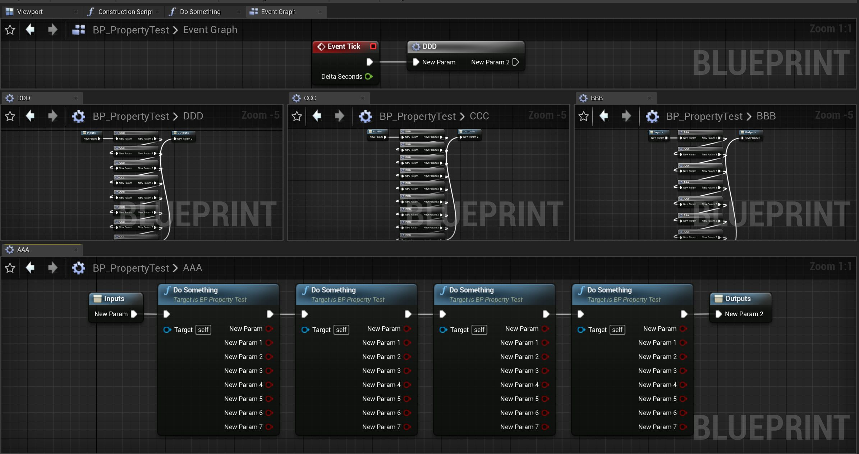Close the DDD tab
The image size is (859, 454).
(x=75, y=98)
